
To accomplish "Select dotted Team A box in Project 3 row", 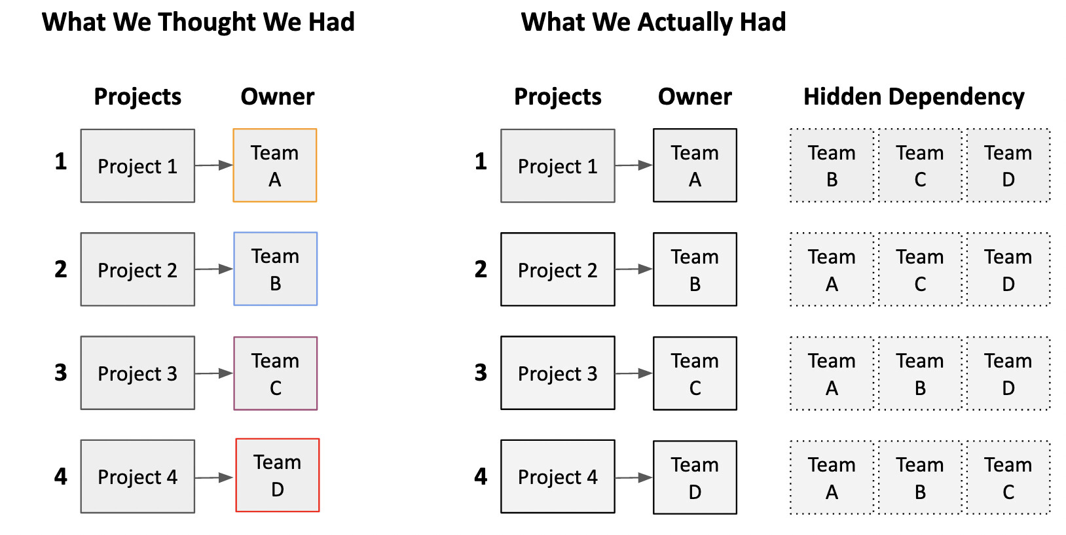I will point(832,373).
